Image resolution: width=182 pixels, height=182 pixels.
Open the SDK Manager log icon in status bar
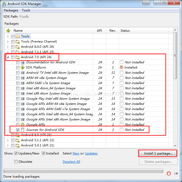[x=176, y=173]
